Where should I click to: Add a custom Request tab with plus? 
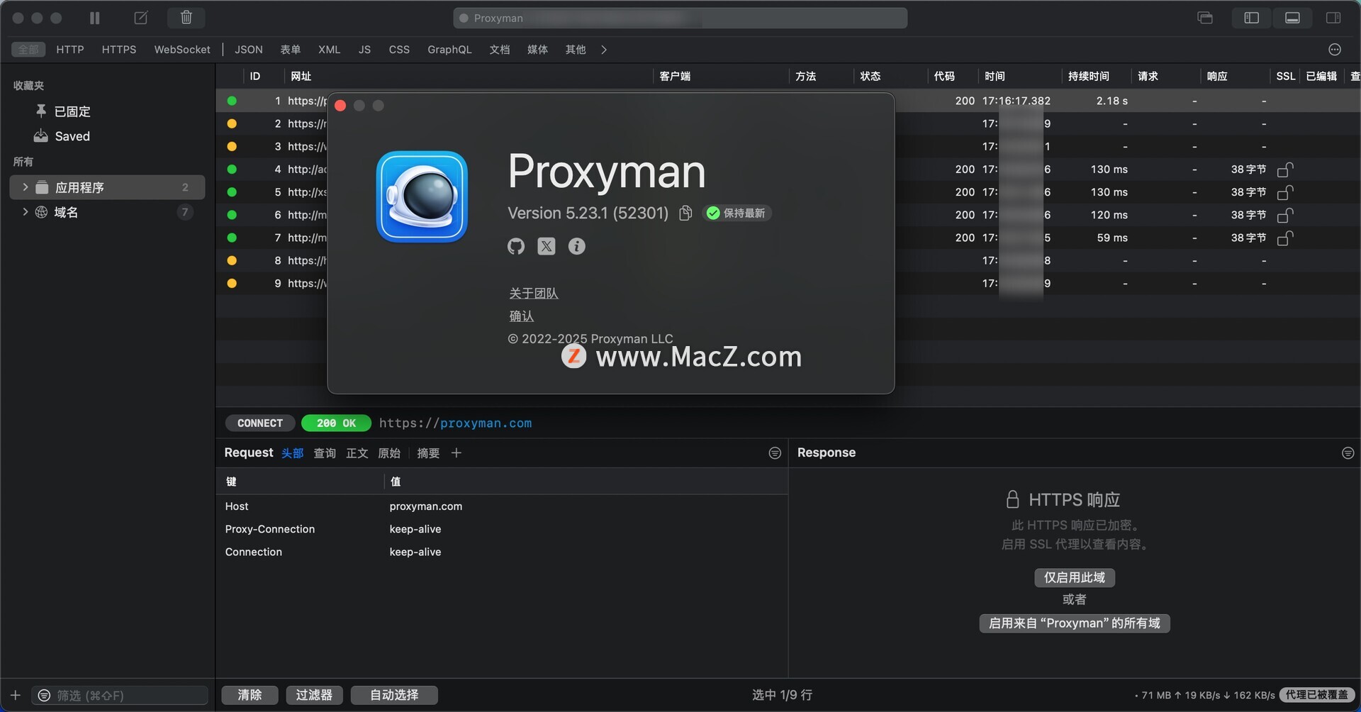click(x=457, y=452)
